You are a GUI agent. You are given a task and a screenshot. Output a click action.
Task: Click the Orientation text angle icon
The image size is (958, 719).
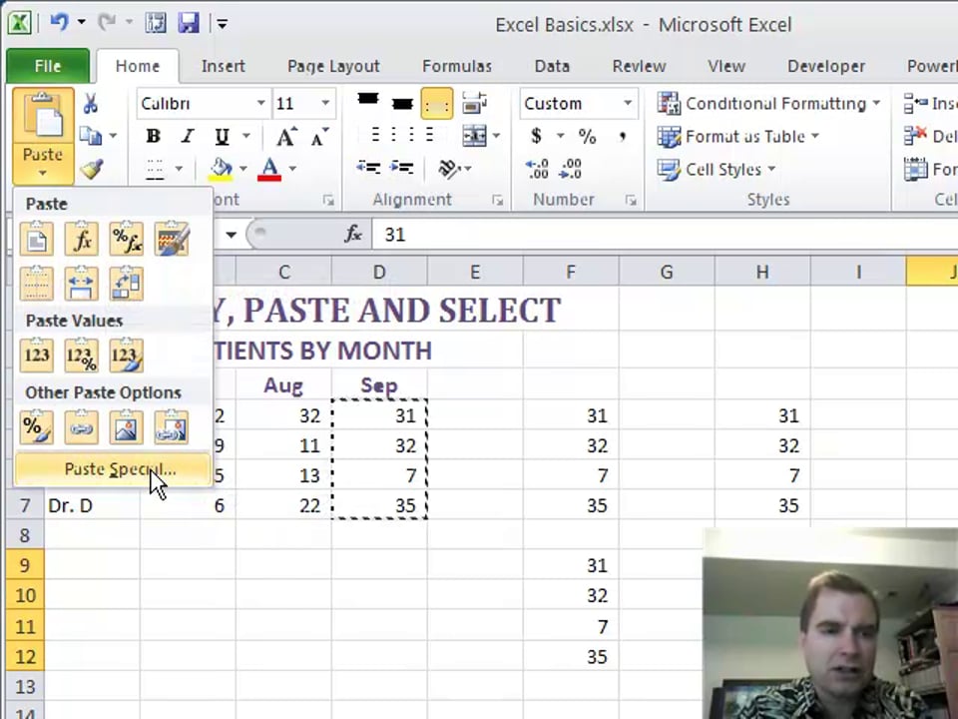pyautogui.click(x=450, y=168)
